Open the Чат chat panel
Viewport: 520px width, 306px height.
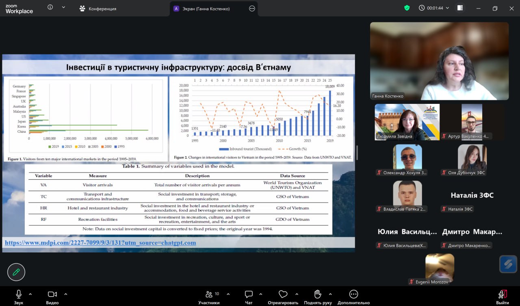coord(249,297)
